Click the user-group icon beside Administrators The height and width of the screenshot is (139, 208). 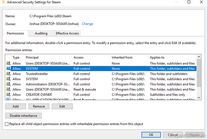(x=8, y=84)
